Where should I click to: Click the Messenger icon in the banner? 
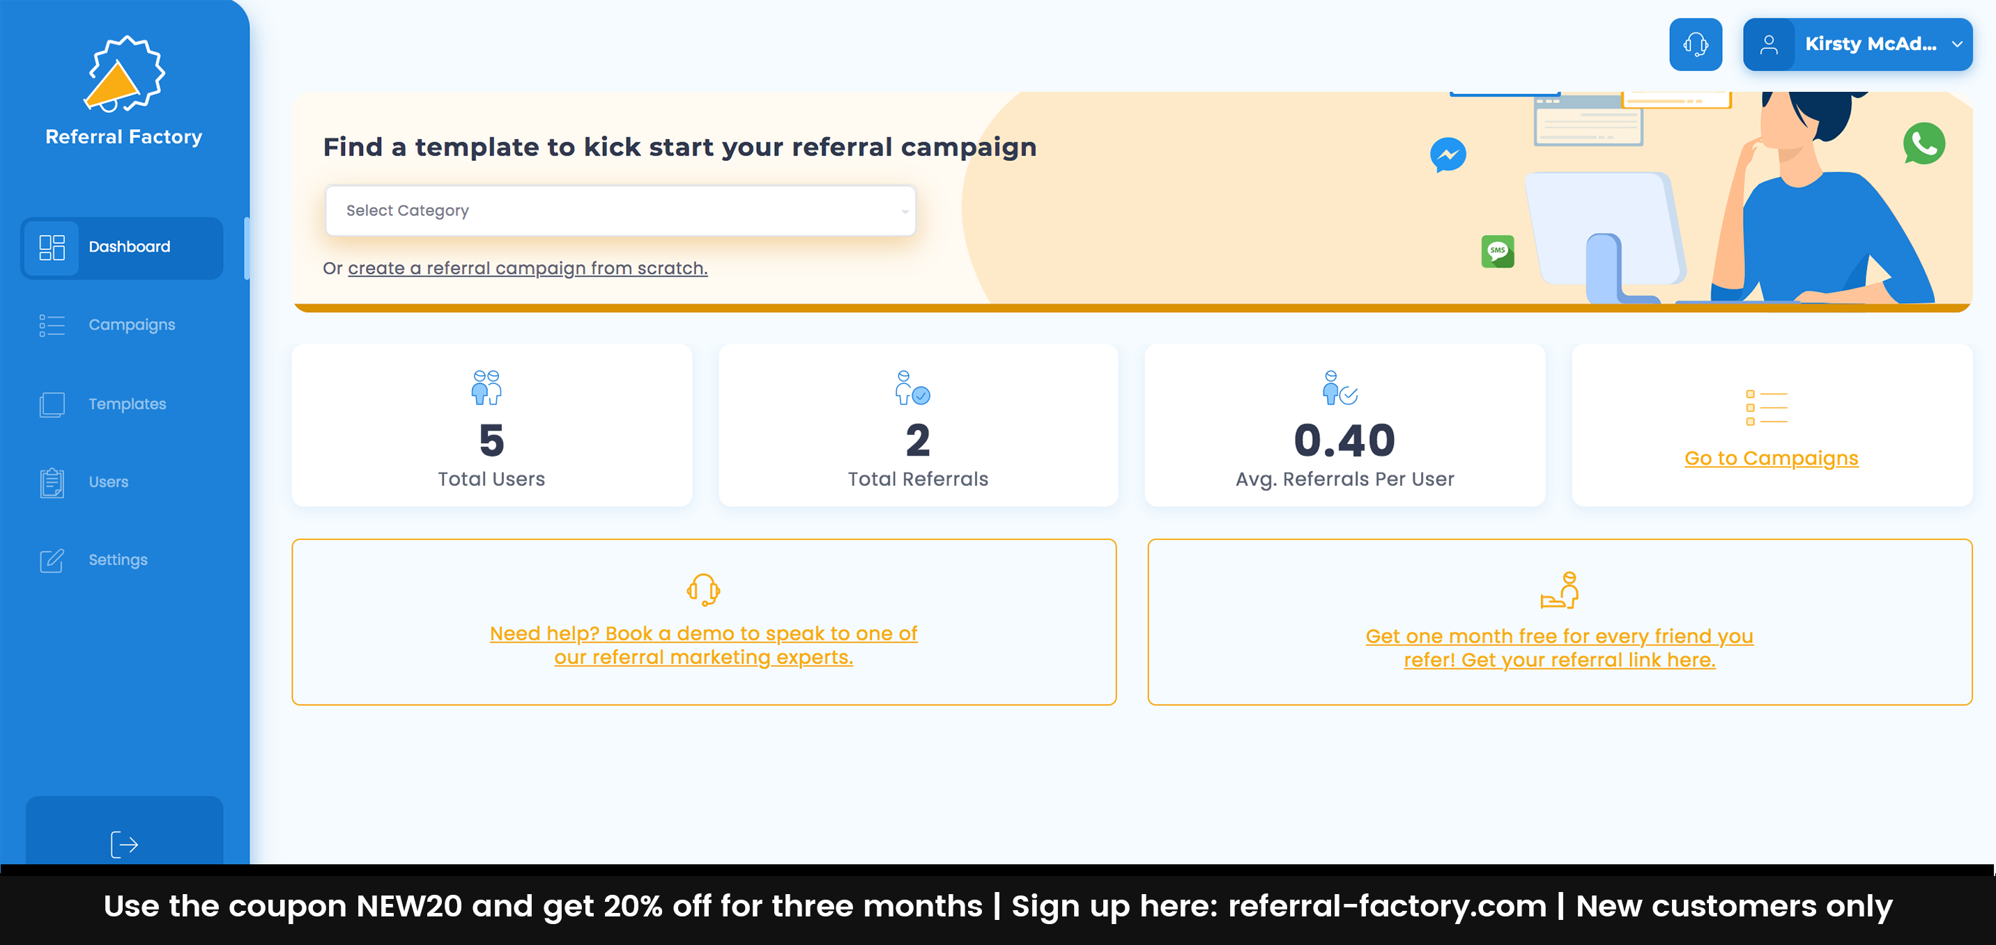tap(1448, 155)
